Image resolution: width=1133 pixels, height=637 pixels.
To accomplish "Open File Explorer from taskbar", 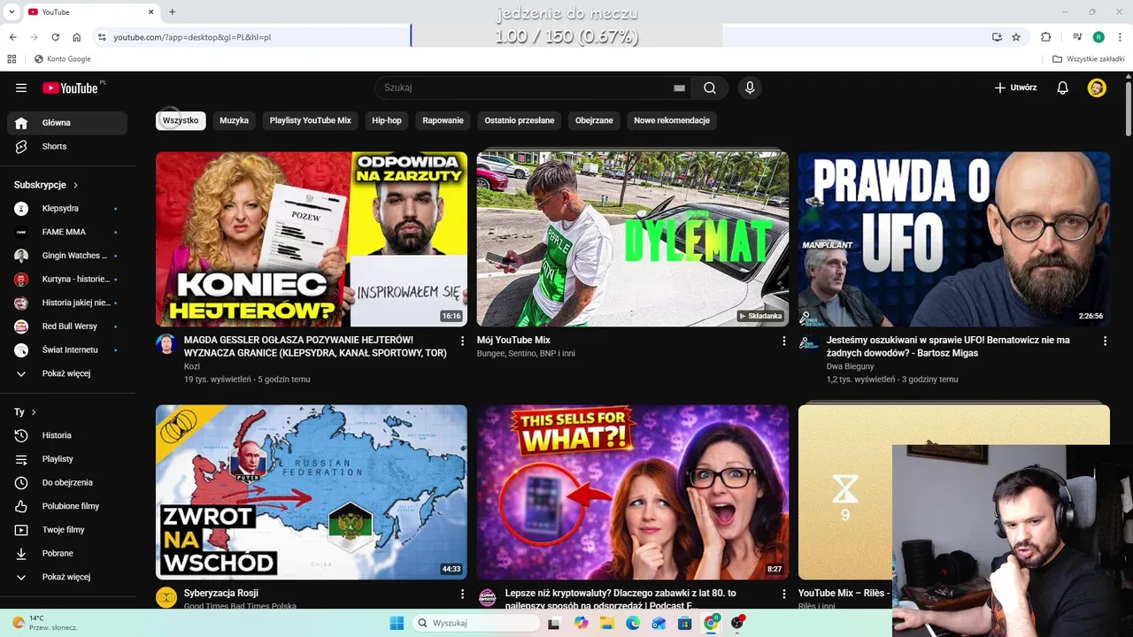I will click(606, 623).
